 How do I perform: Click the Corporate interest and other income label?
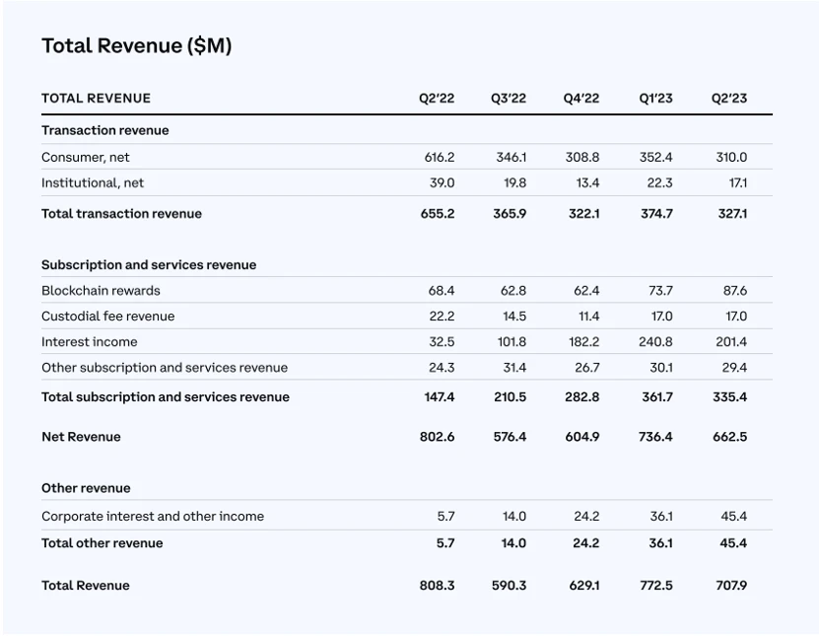pyautogui.click(x=153, y=517)
